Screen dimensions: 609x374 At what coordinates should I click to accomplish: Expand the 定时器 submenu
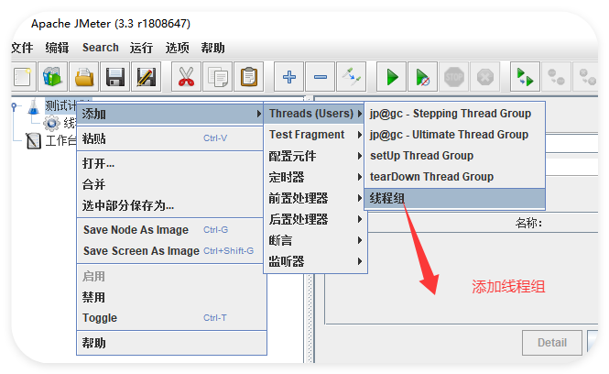[314, 177]
